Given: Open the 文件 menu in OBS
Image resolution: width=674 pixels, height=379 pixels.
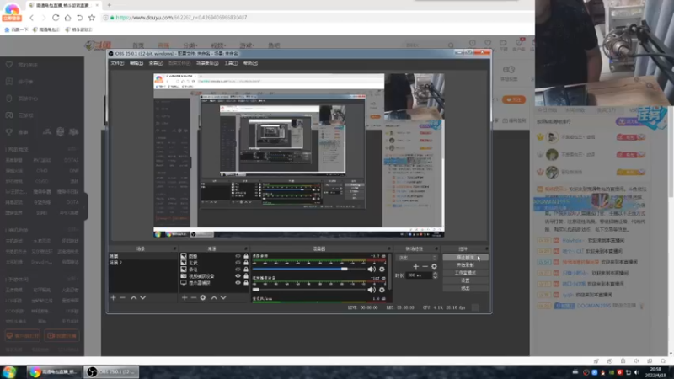Looking at the screenshot, I should (117, 63).
